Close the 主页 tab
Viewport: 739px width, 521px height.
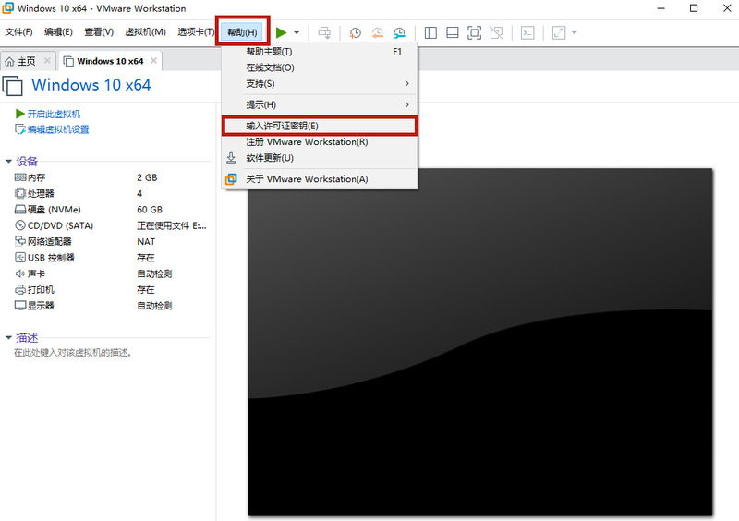pyautogui.click(x=47, y=60)
